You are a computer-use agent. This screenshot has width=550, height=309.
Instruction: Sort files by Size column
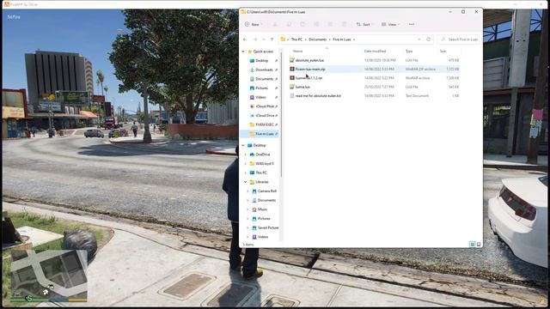click(443, 51)
